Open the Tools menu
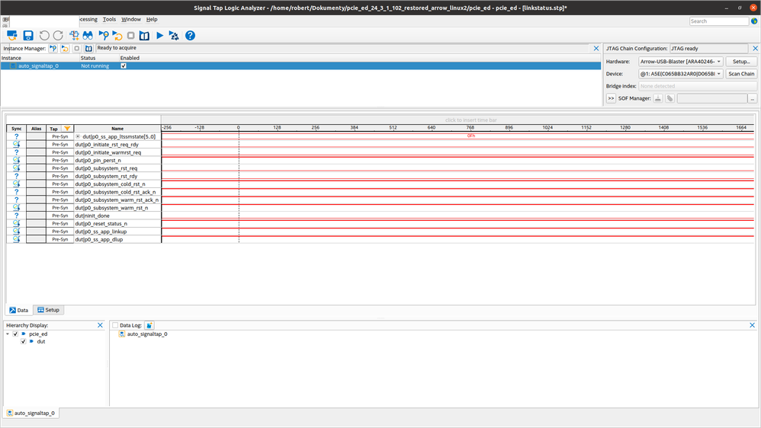This screenshot has width=761, height=428. coord(109,19)
